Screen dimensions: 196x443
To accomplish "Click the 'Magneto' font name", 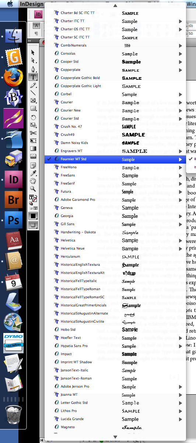I will click(x=68, y=427).
